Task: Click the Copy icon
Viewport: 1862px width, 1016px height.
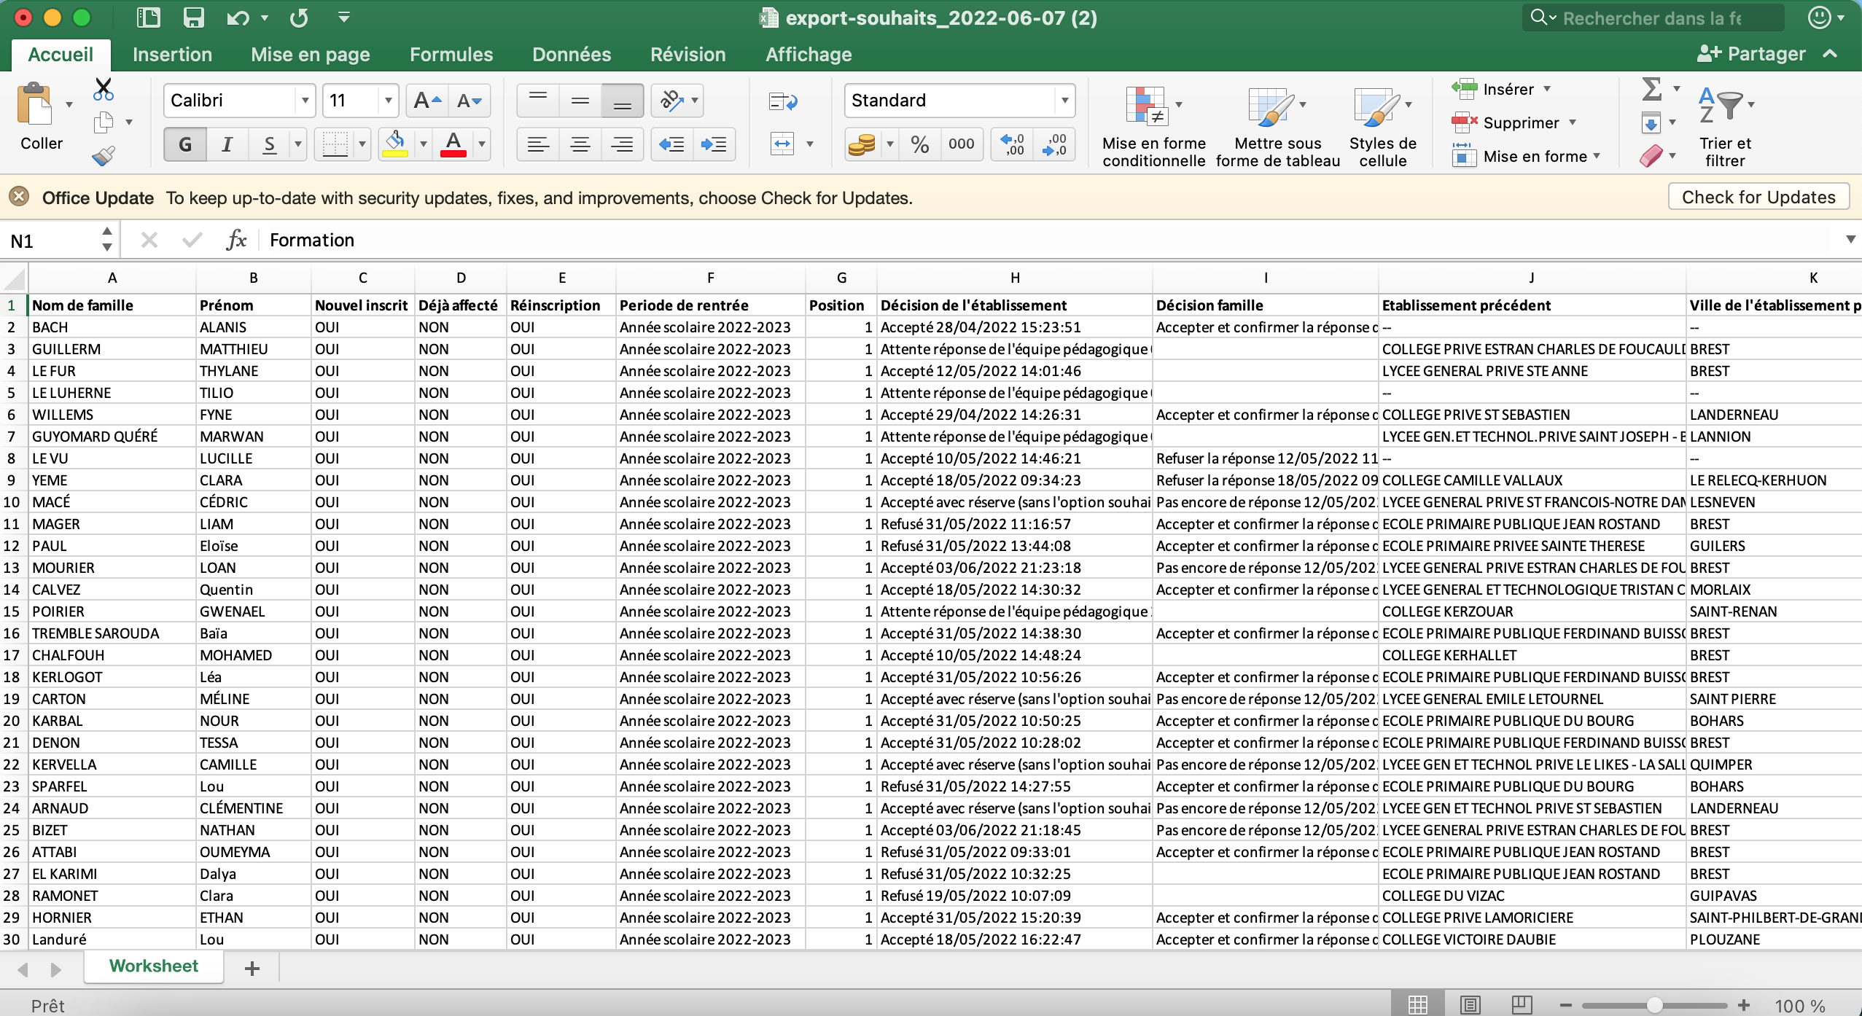Action: 104,122
